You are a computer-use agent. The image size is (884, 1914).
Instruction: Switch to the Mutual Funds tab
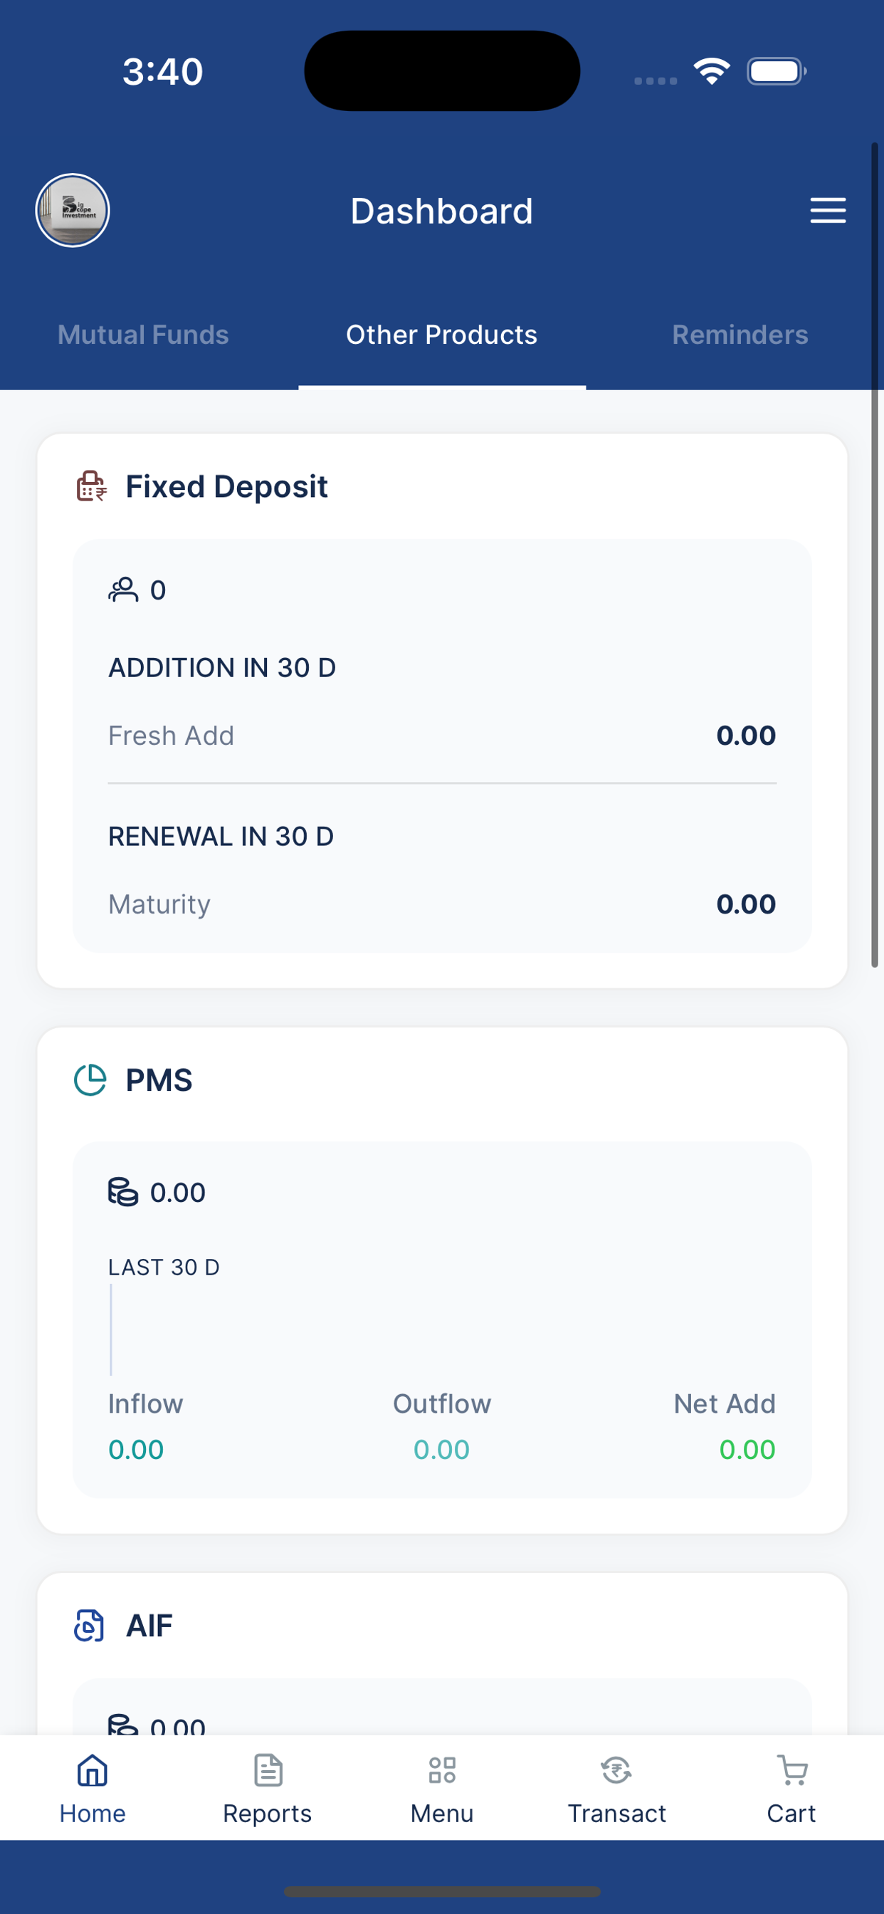point(143,335)
